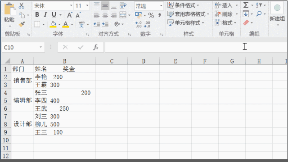
Task: Open the fill color dropdown arrow
Action: pos(59,24)
